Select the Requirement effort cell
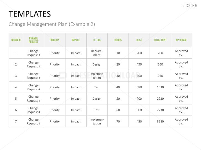Viewport: 201px width, 150px height. click(97, 53)
